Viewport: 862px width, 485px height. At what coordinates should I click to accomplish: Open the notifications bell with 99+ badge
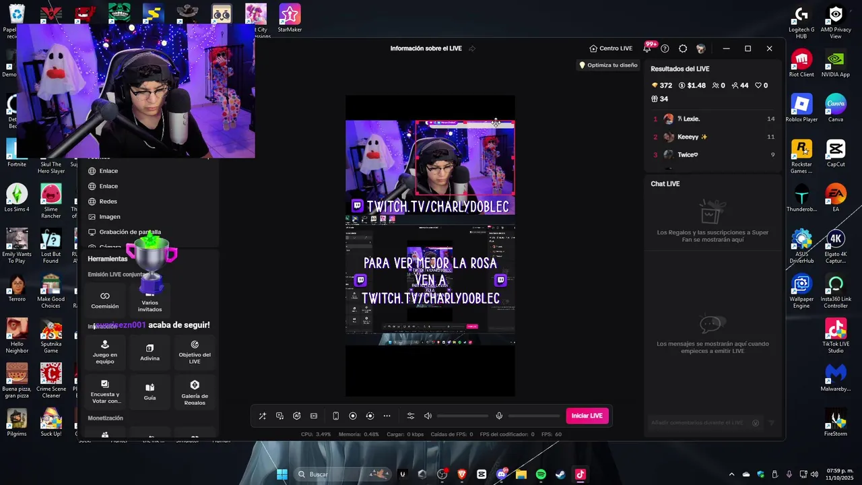[647, 48]
